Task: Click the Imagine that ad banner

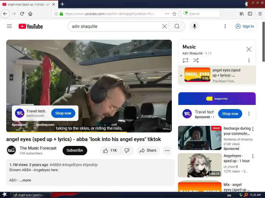Action: (217, 99)
